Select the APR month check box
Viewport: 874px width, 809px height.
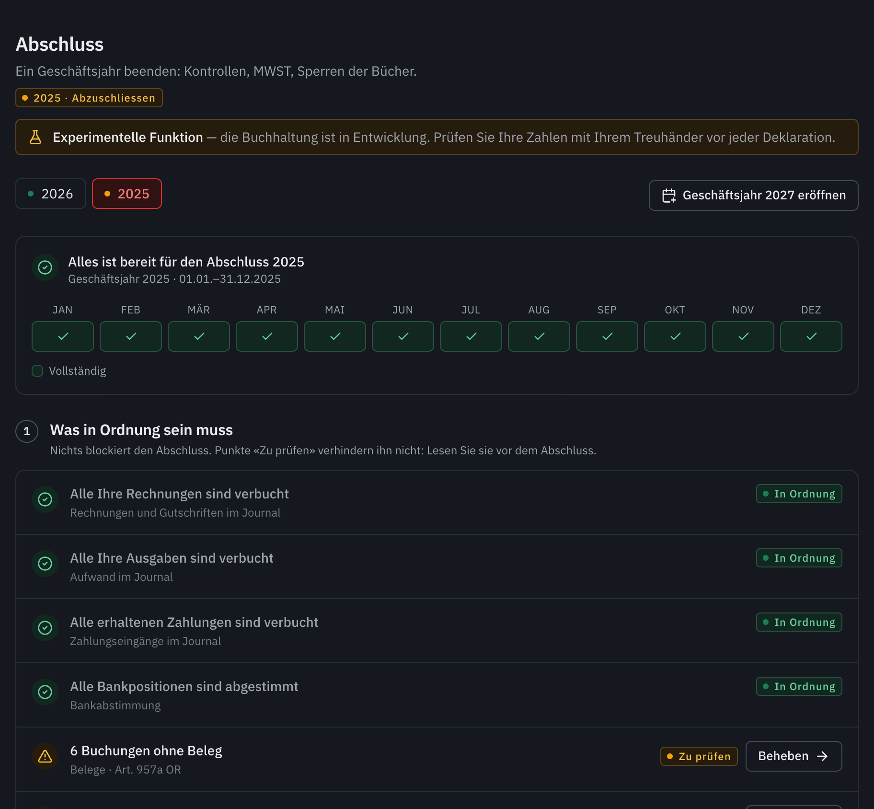click(x=267, y=336)
